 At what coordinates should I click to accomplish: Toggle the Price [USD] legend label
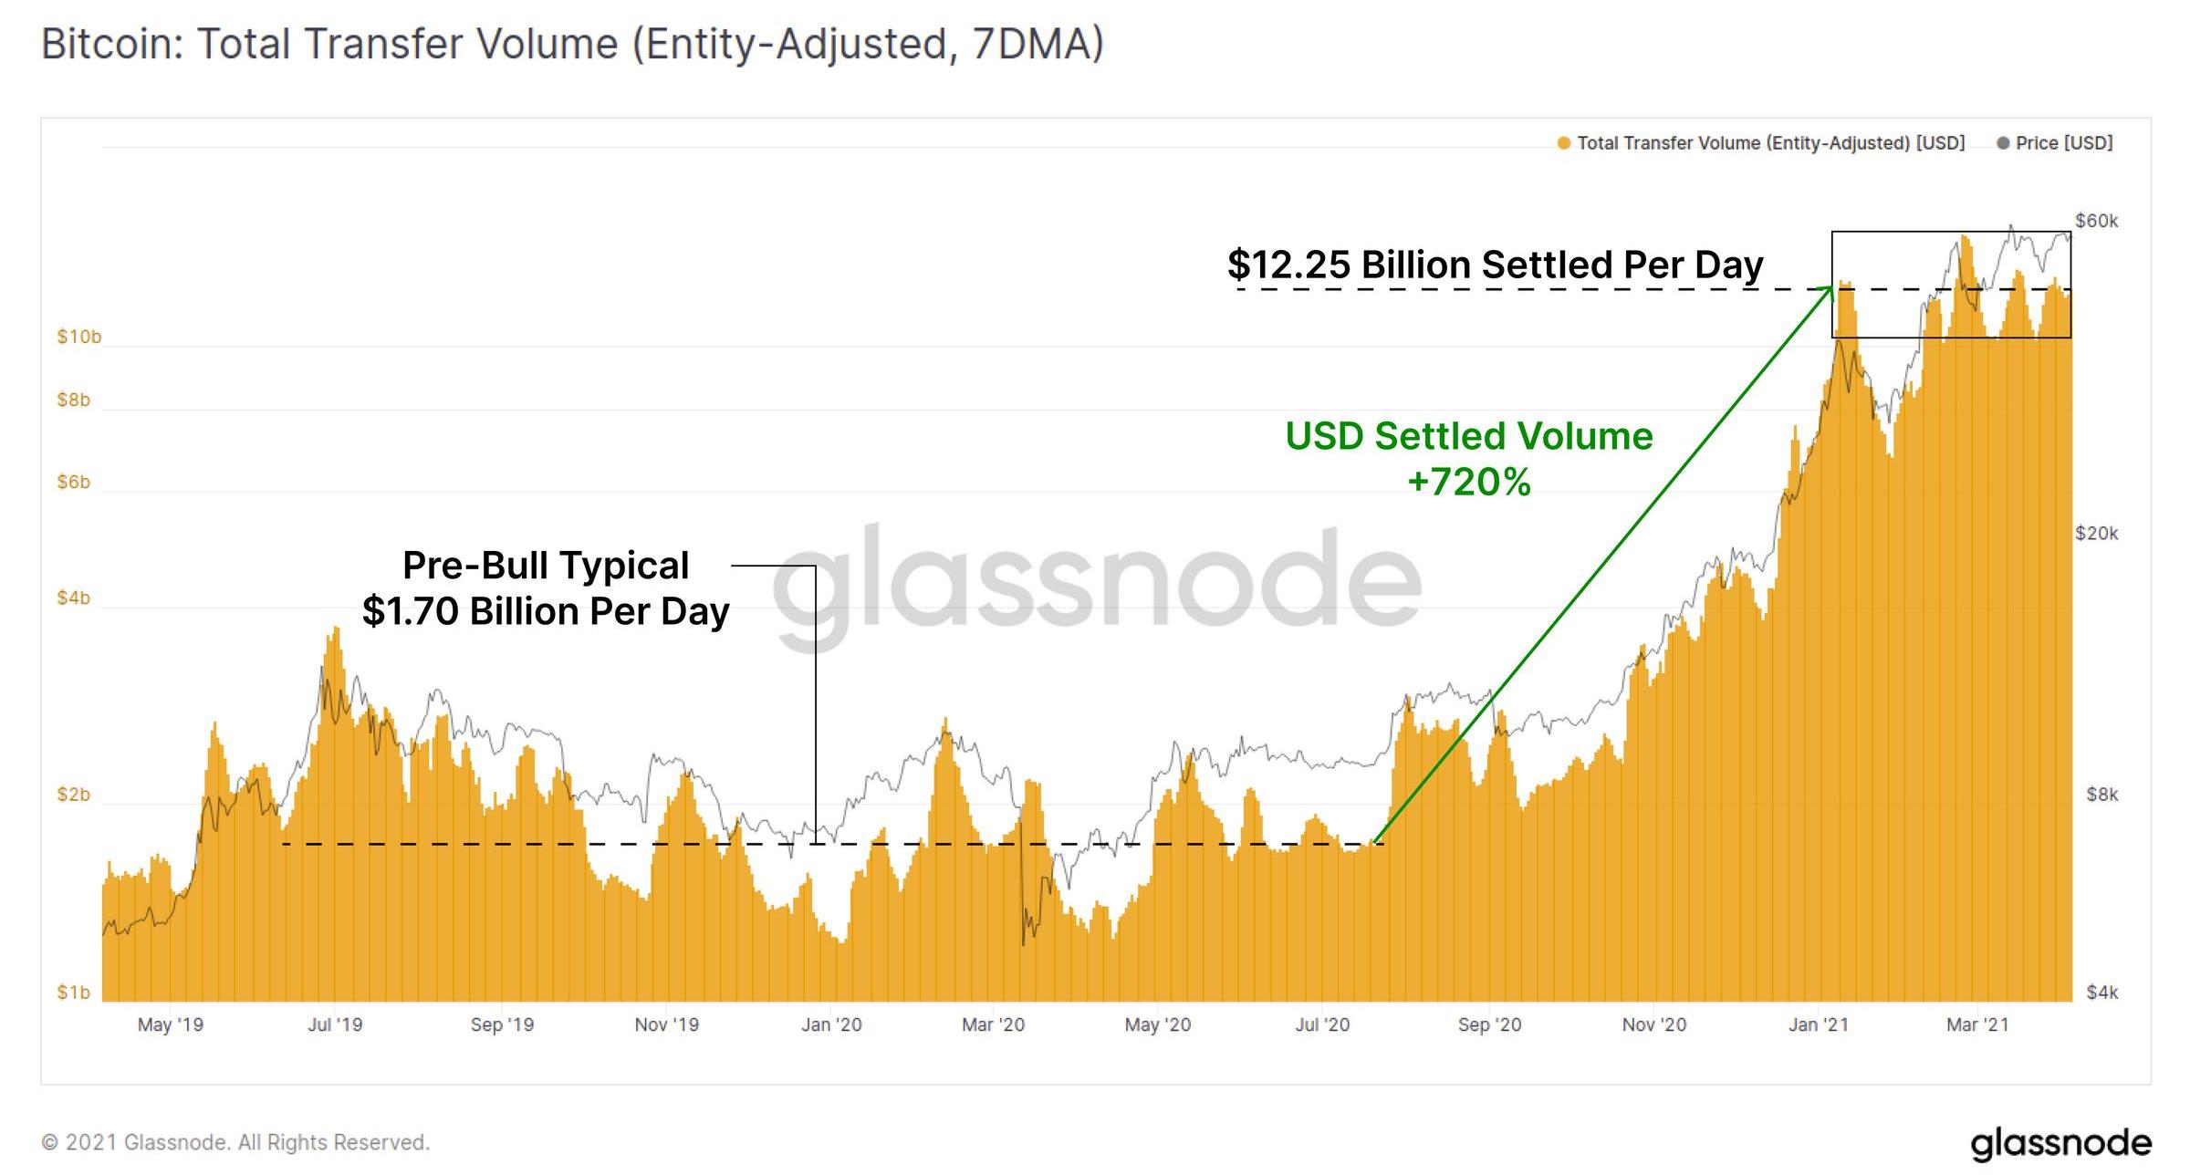point(2064,143)
